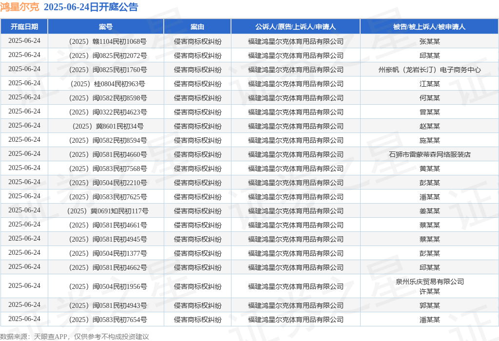
Task: Click the 数据来源 天眼查APP footer note
Action: click(75, 337)
